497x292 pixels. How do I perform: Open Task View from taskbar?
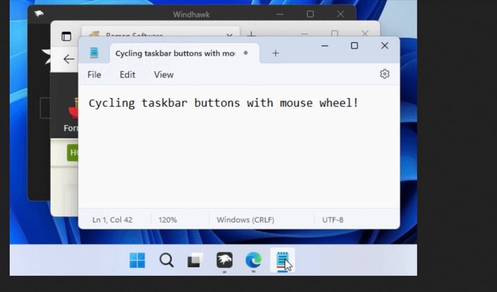[x=195, y=260]
